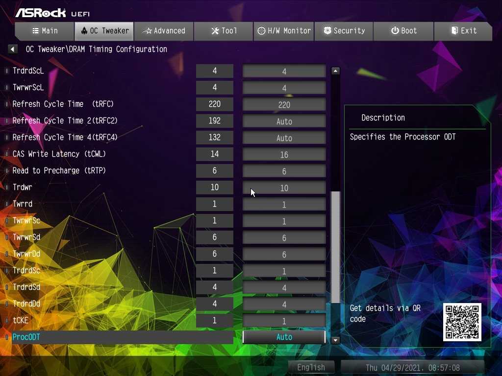This screenshot has height=376, width=502.
Task: Click the wrench icon on Tool tab
Action: click(215, 31)
